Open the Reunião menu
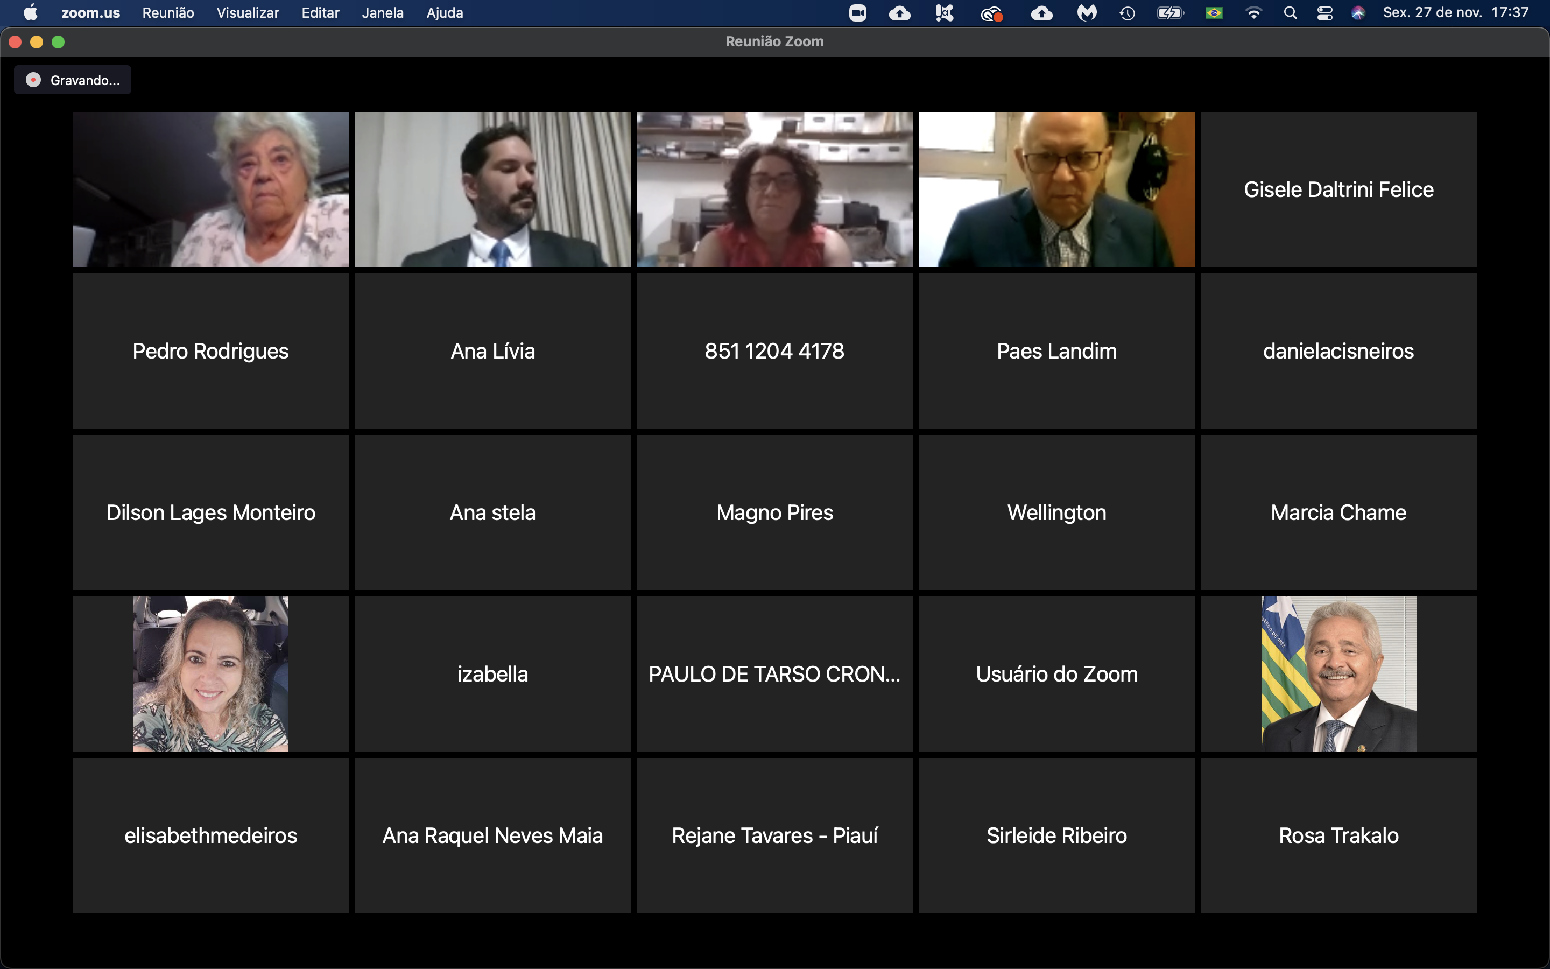1550x969 pixels. (168, 13)
